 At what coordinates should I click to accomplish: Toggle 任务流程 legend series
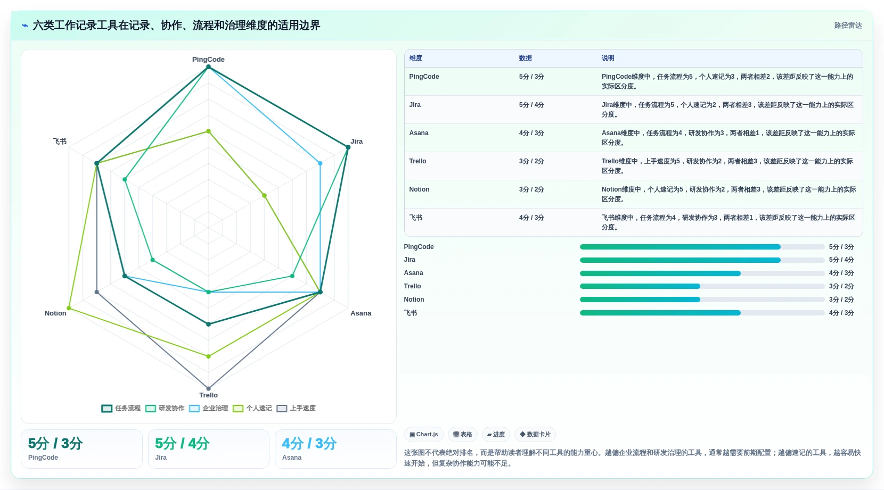tap(121, 408)
